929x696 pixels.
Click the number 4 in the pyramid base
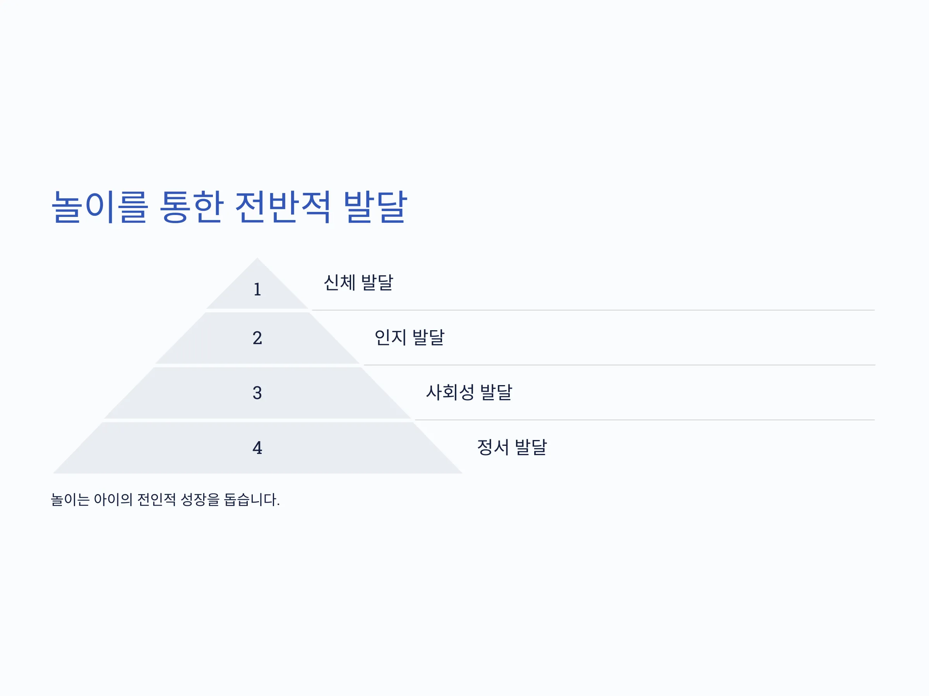pyautogui.click(x=257, y=448)
